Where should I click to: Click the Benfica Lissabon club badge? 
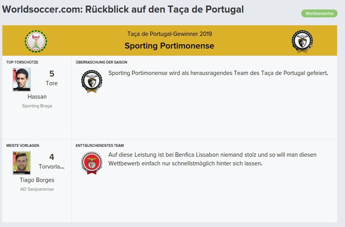pos(92,163)
